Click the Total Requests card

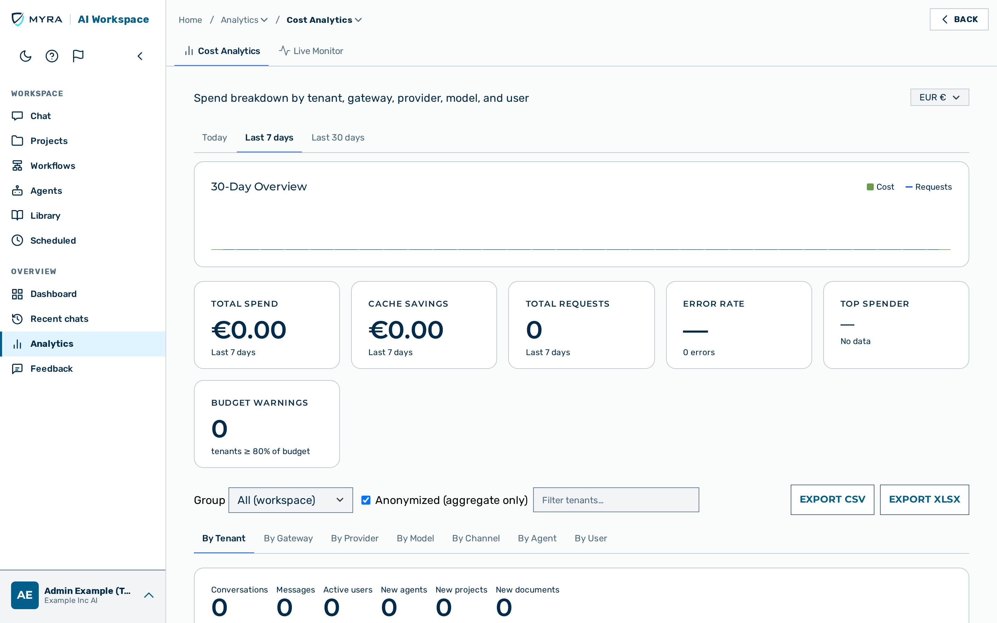coord(581,325)
